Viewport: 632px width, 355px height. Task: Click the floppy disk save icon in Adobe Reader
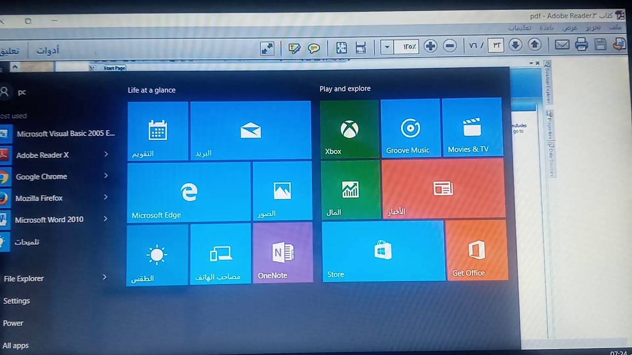tap(600, 44)
